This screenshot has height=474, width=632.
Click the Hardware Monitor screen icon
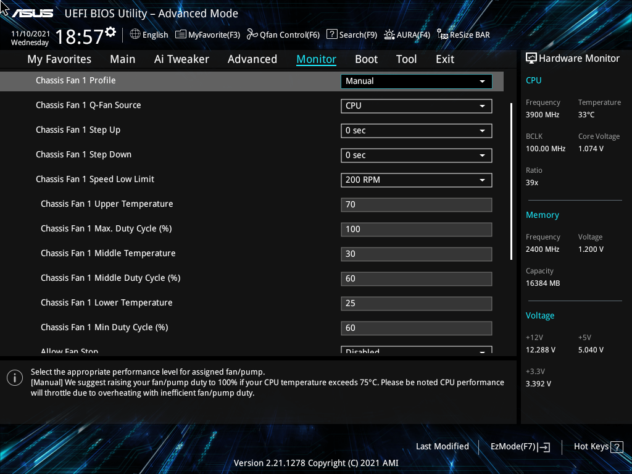[x=531, y=59]
